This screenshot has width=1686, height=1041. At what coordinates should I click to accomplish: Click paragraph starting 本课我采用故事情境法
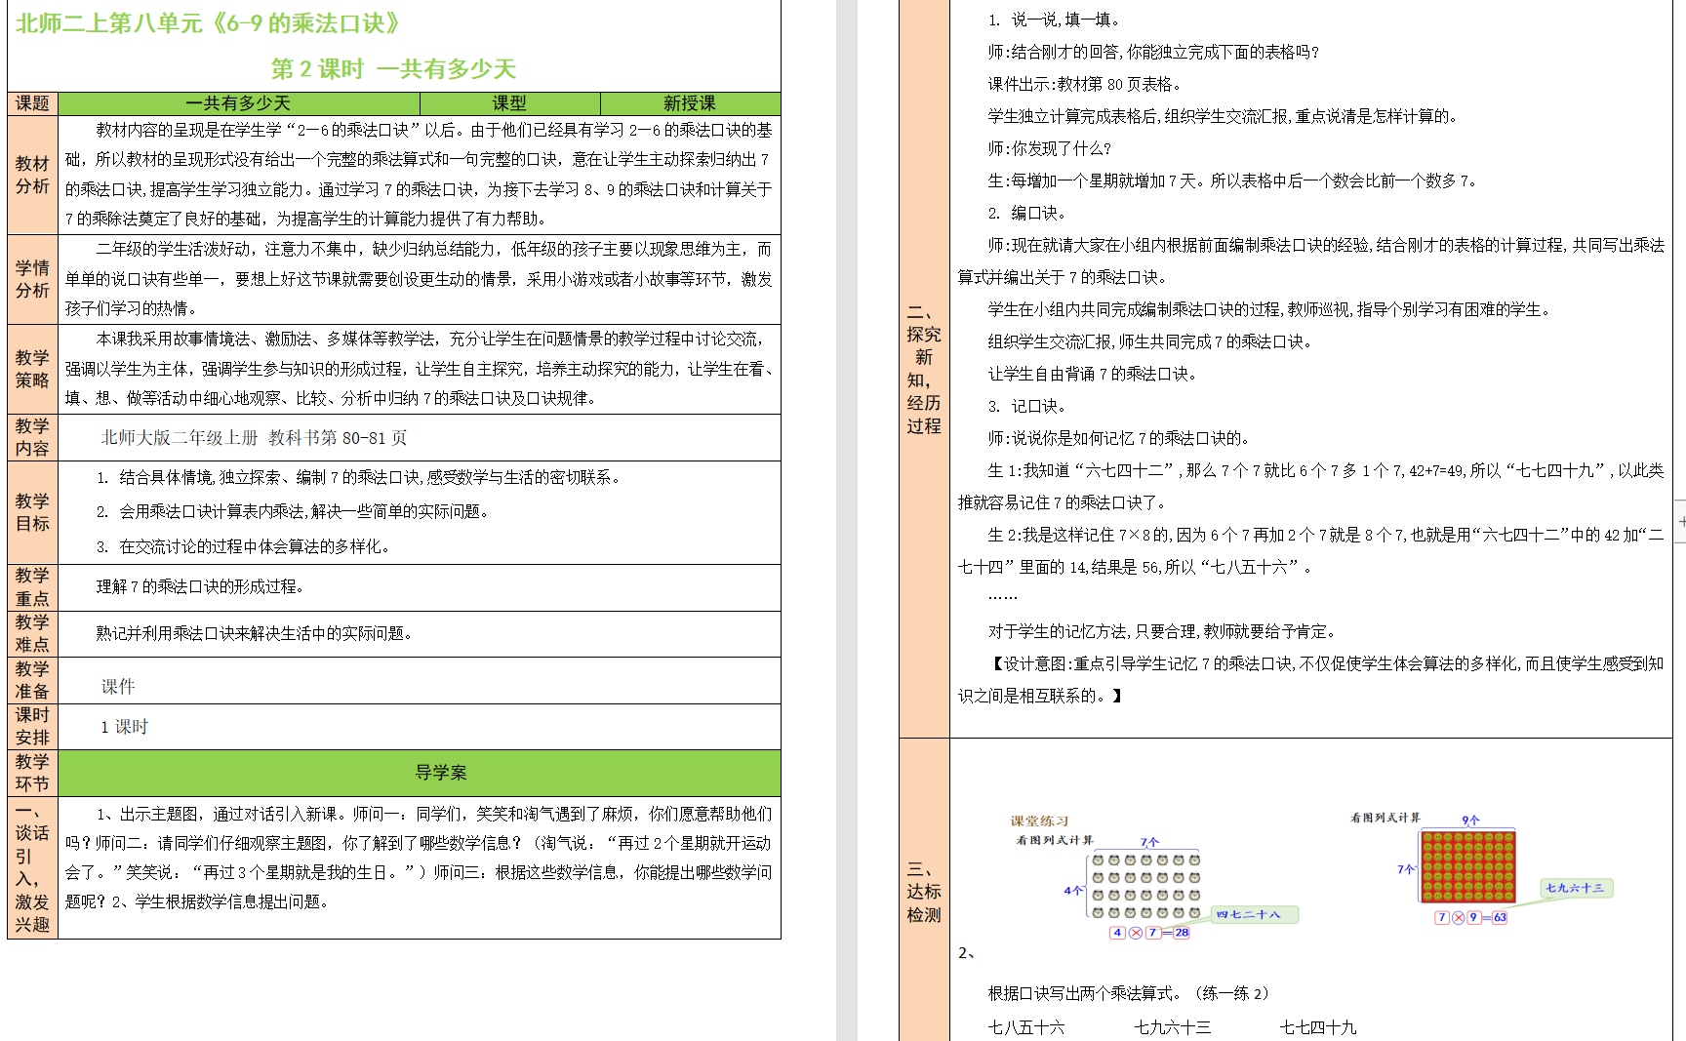[419, 369]
